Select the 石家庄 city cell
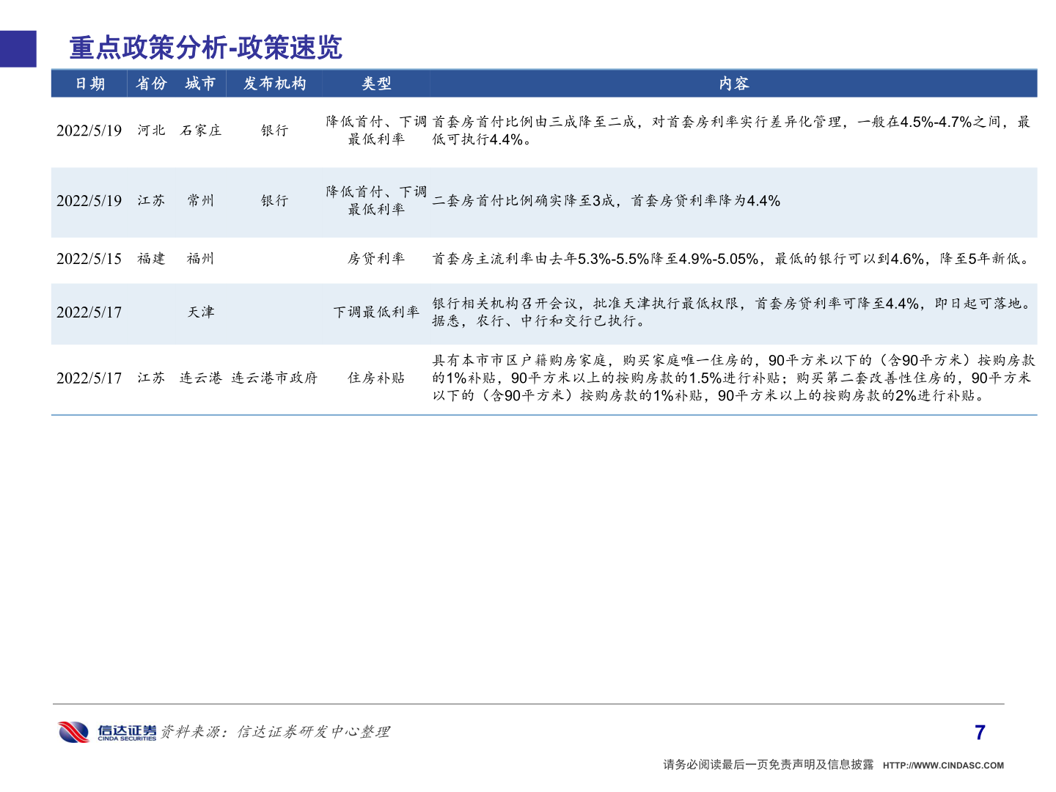Image resolution: width=1056 pixels, height=792 pixels. coord(201,131)
